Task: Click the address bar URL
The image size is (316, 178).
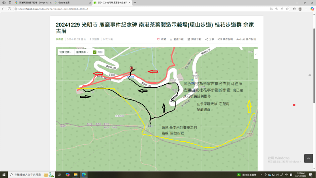Action: click(x=53, y=9)
